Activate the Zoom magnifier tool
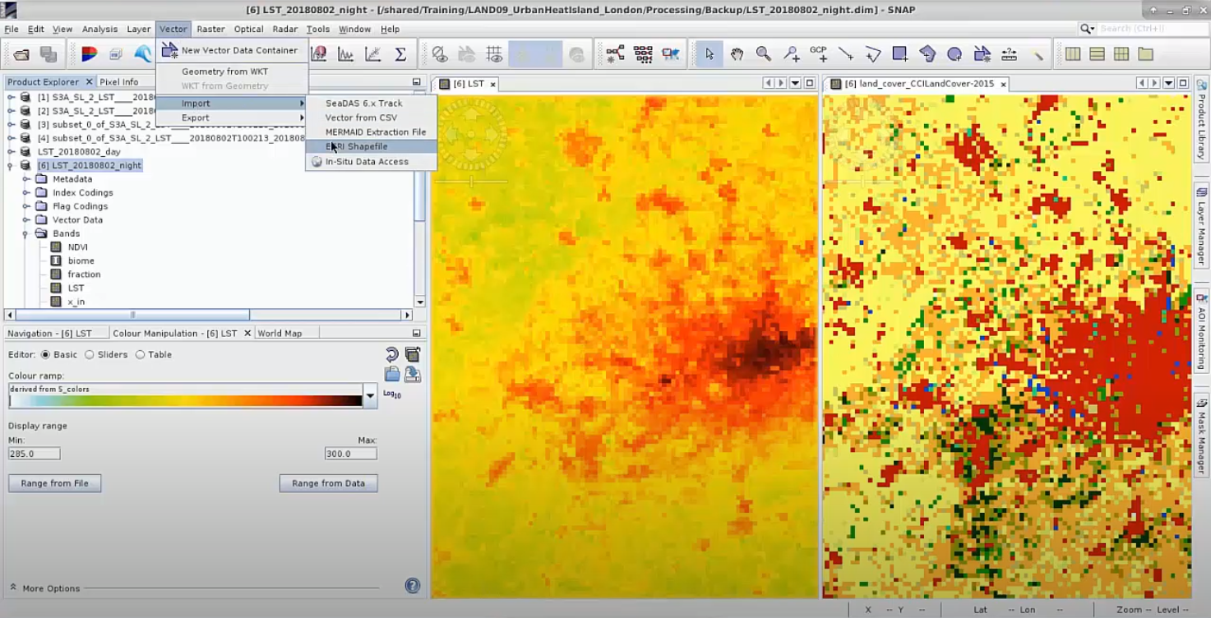 [x=764, y=54]
